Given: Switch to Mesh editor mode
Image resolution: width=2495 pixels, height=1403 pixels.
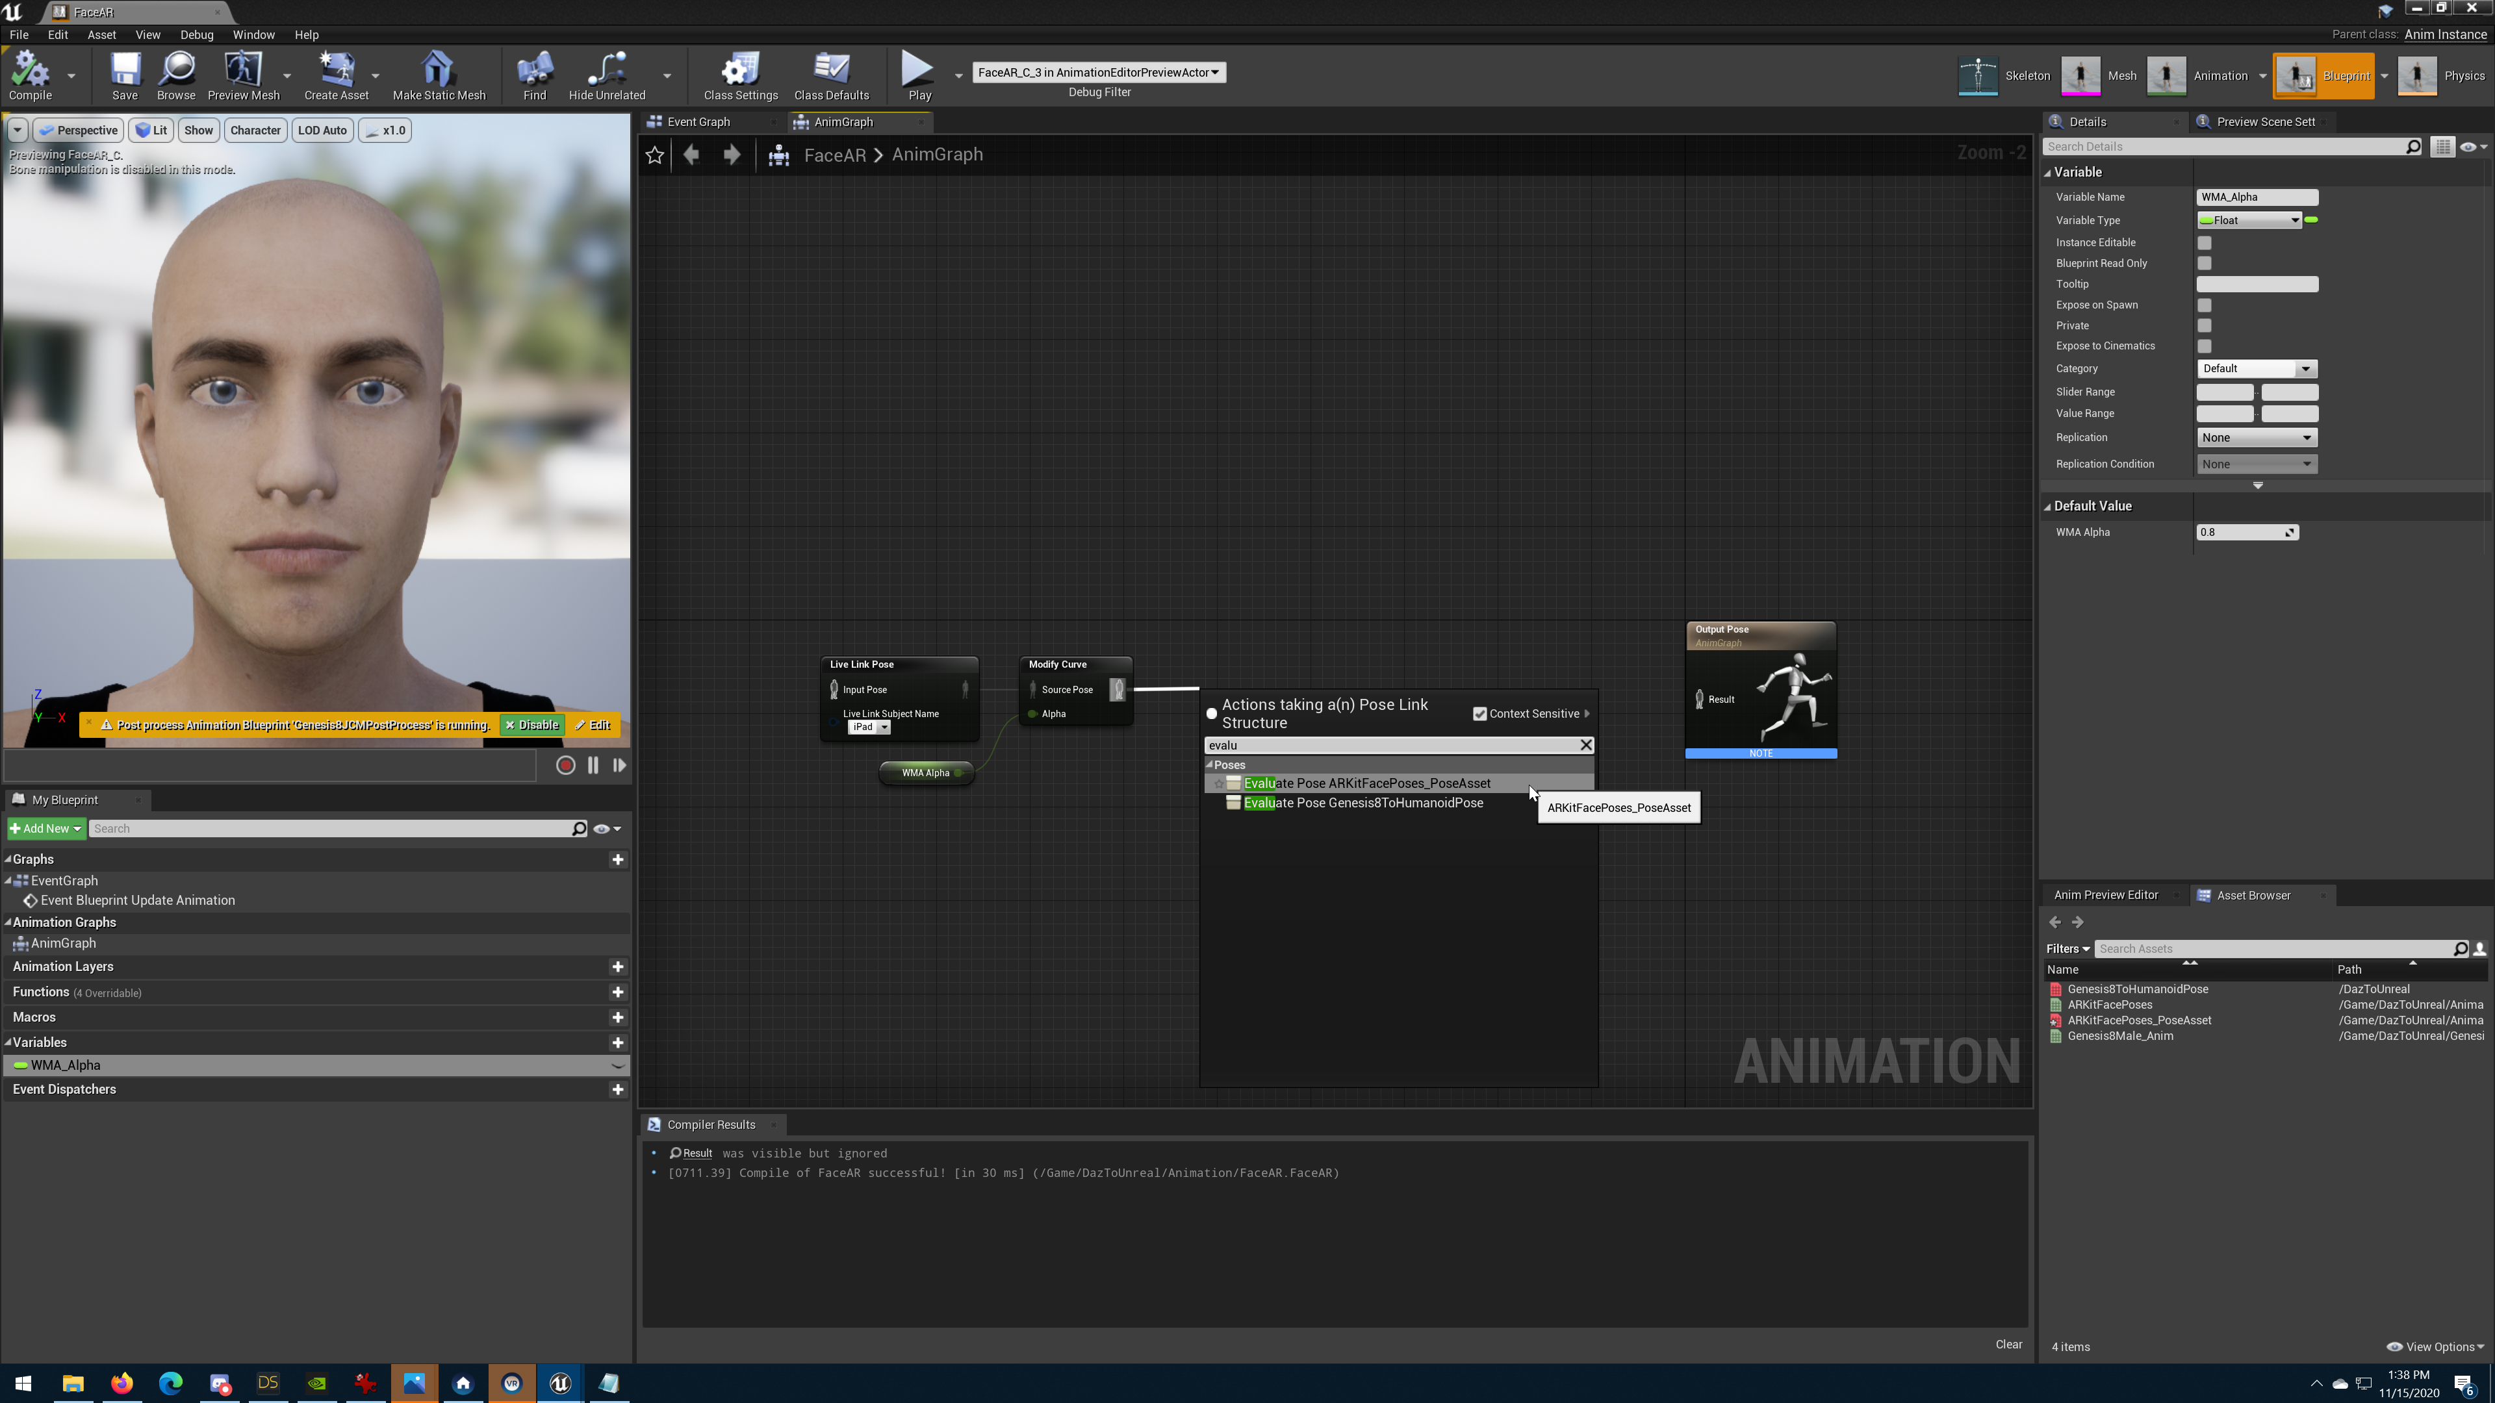Looking at the screenshot, I should [2099, 75].
